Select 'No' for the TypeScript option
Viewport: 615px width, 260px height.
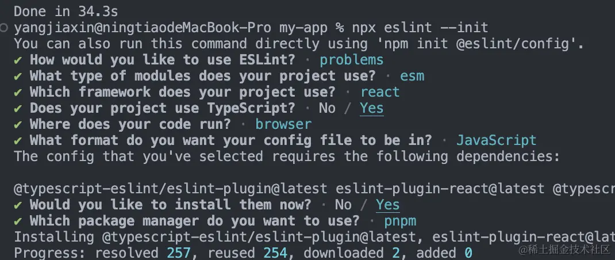[327, 108]
